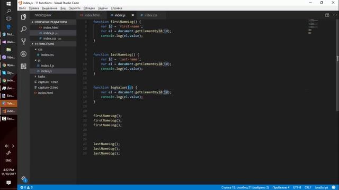The image size is (339, 190).
Task: Select index.html under Open Editors
Action: 53,27
